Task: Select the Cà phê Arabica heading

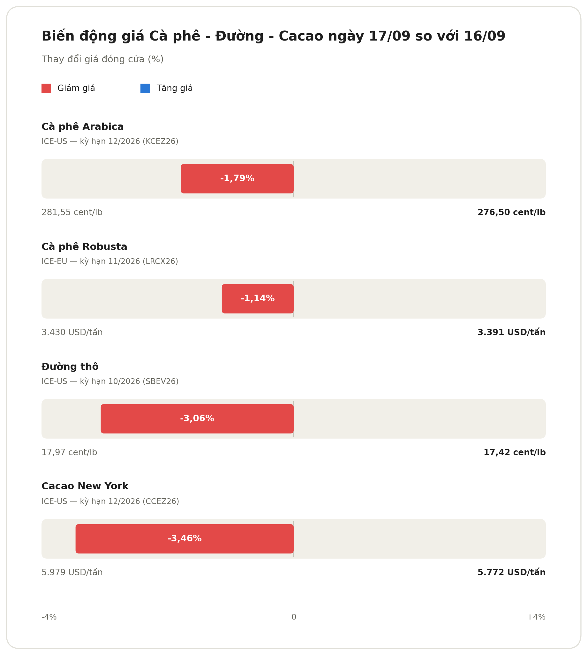Action: coord(83,127)
